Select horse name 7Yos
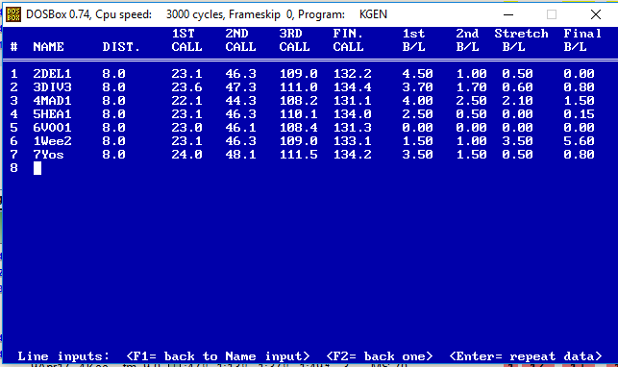Screen dimensions: 618x367 48,155
